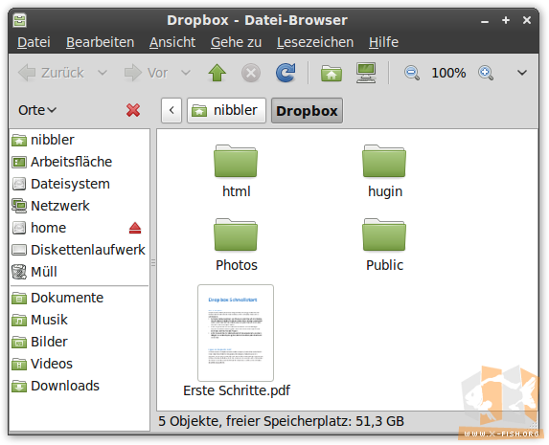This screenshot has width=549, height=445.
Task: Select the Erste Schritte.pdf thumbnail
Action: pos(236,333)
